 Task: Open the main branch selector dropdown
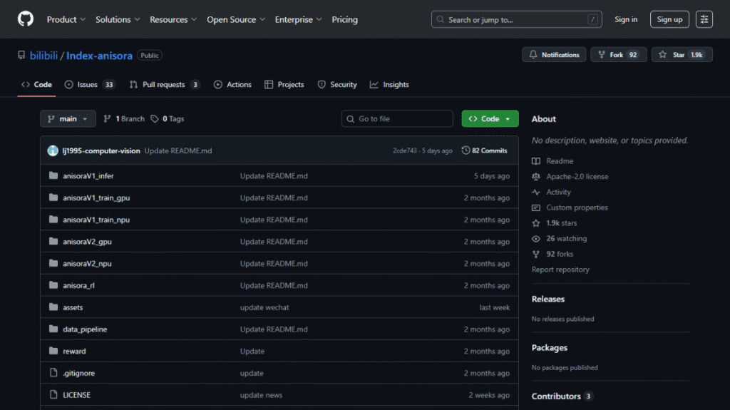(68, 119)
